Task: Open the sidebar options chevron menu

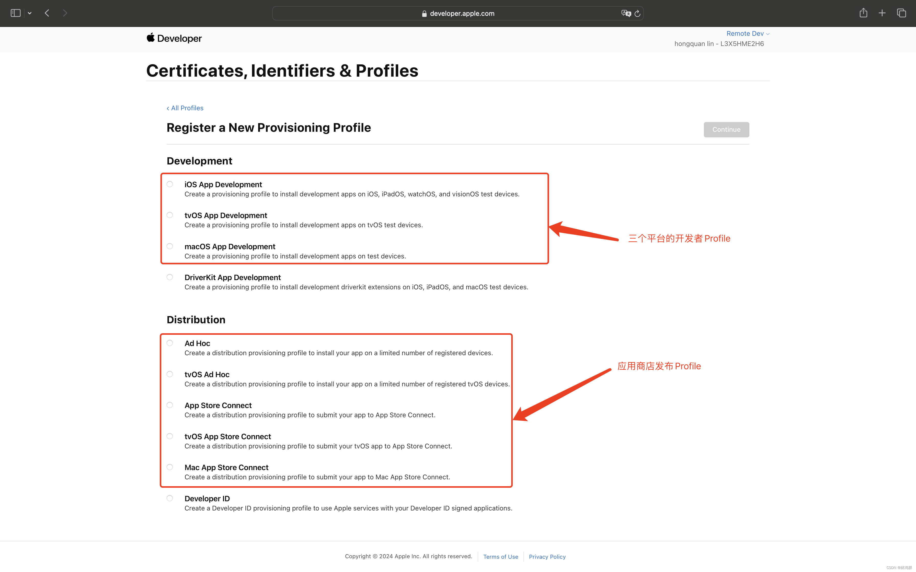Action: point(30,13)
